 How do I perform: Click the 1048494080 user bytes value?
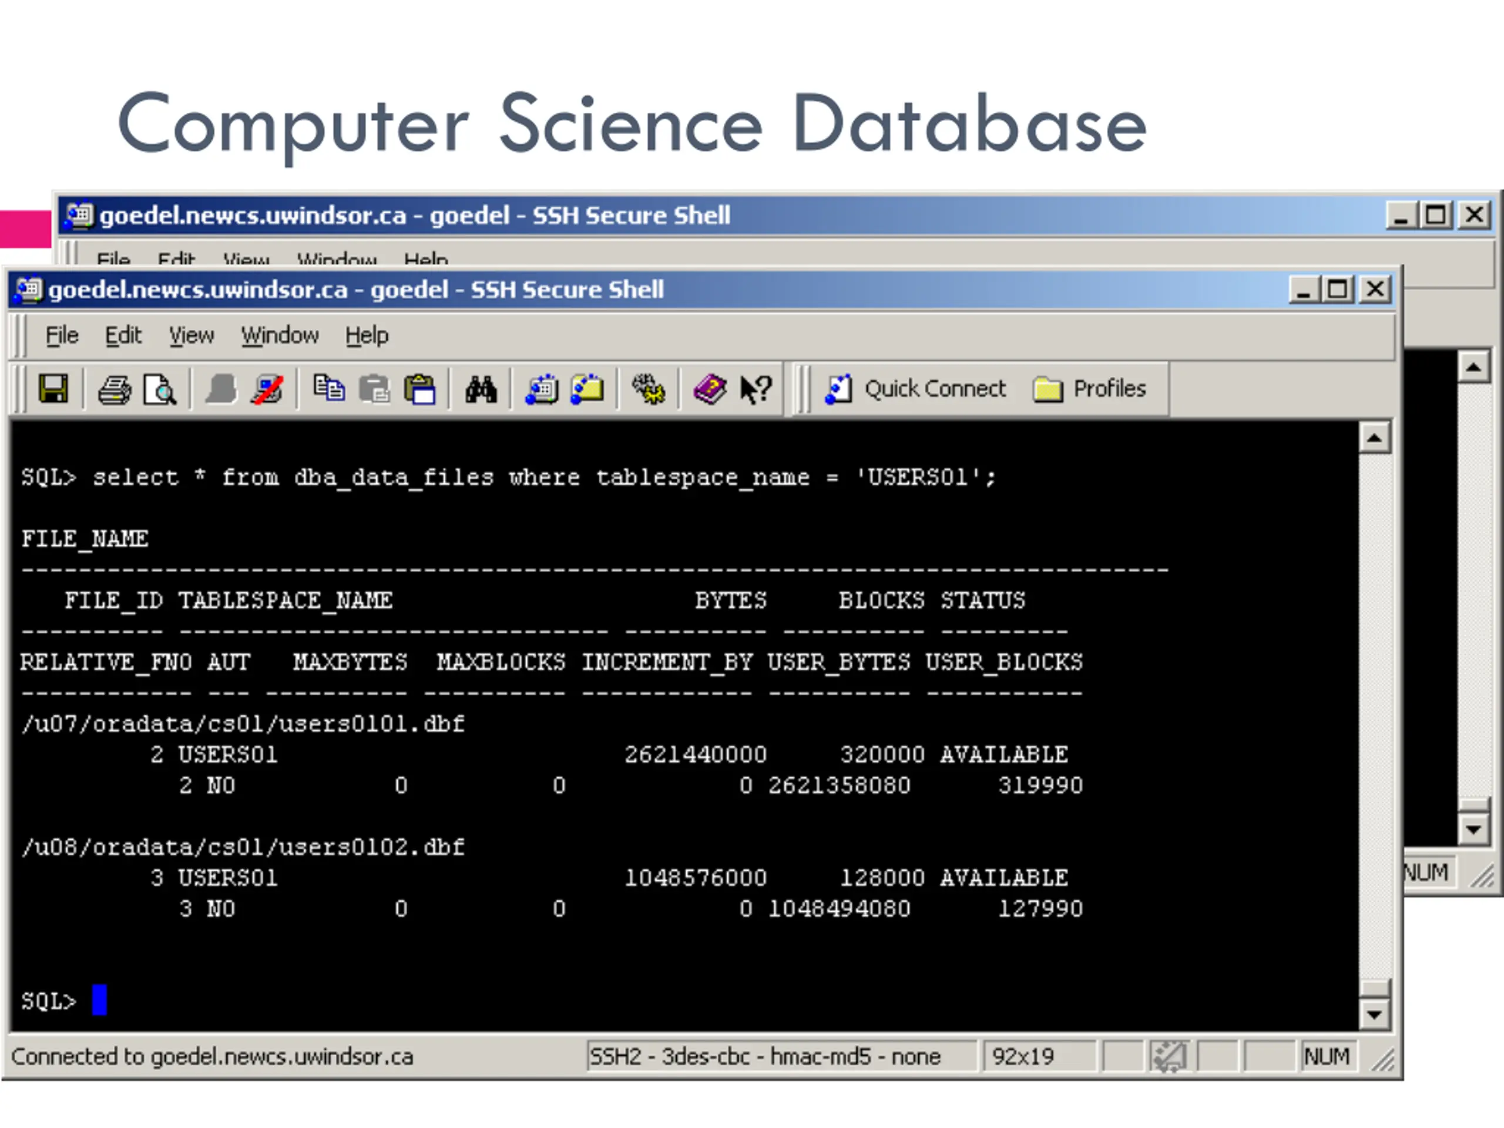(839, 909)
